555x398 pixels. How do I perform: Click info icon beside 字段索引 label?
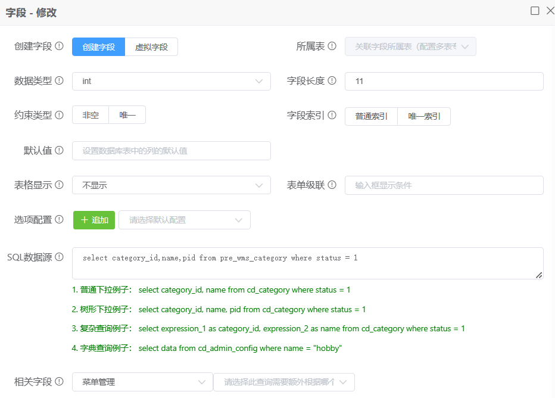332,116
